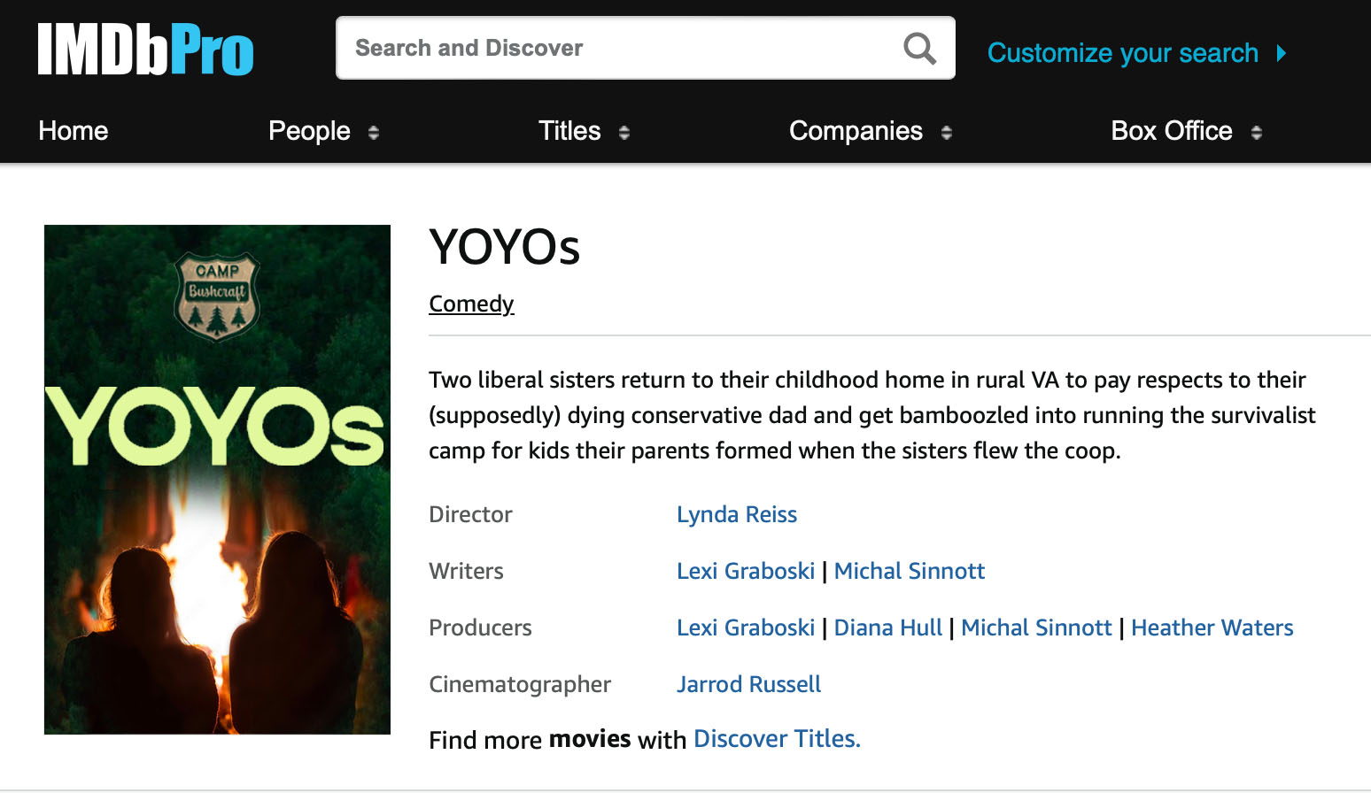Expand the People menu arrows
Image resolution: width=1371 pixels, height=793 pixels.
pyautogui.click(x=374, y=132)
